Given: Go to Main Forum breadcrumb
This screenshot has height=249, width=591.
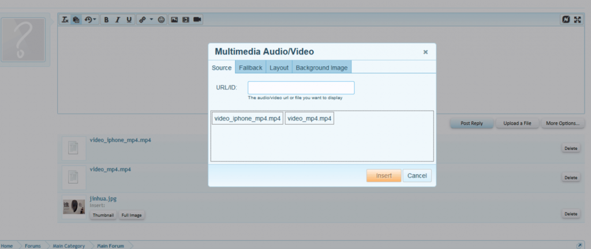Looking at the screenshot, I should (110, 246).
